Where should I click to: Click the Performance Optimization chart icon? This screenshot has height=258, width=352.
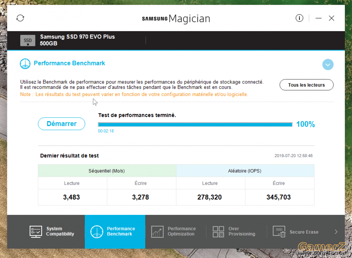(157, 232)
